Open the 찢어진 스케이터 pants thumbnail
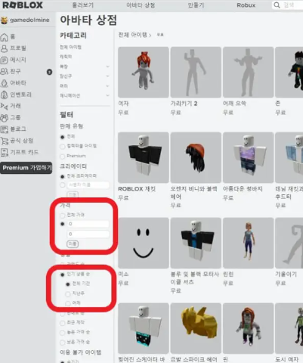The height and width of the screenshot is (363, 303). click(x=144, y=328)
